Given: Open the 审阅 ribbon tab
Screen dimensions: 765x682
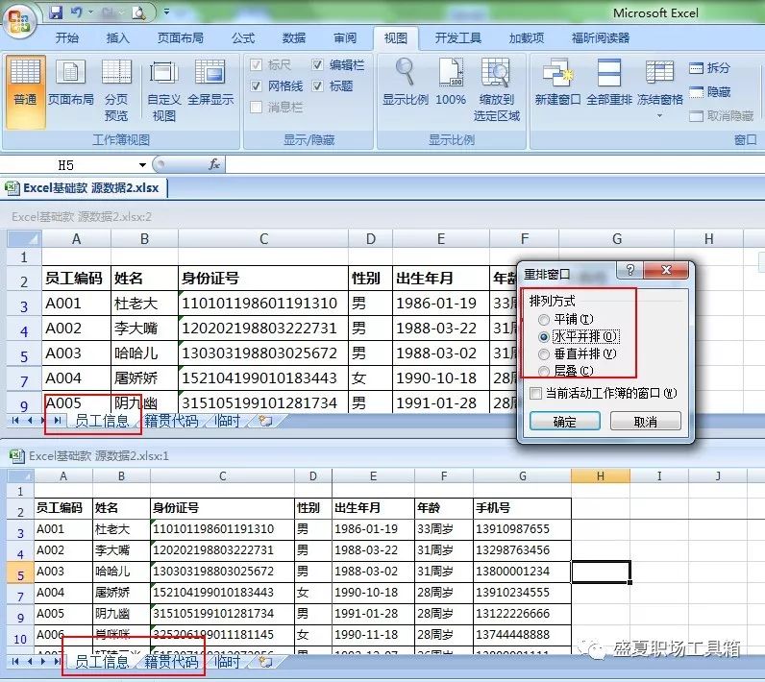Looking at the screenshot, I should pyautogui.click(x=345, y=38).
